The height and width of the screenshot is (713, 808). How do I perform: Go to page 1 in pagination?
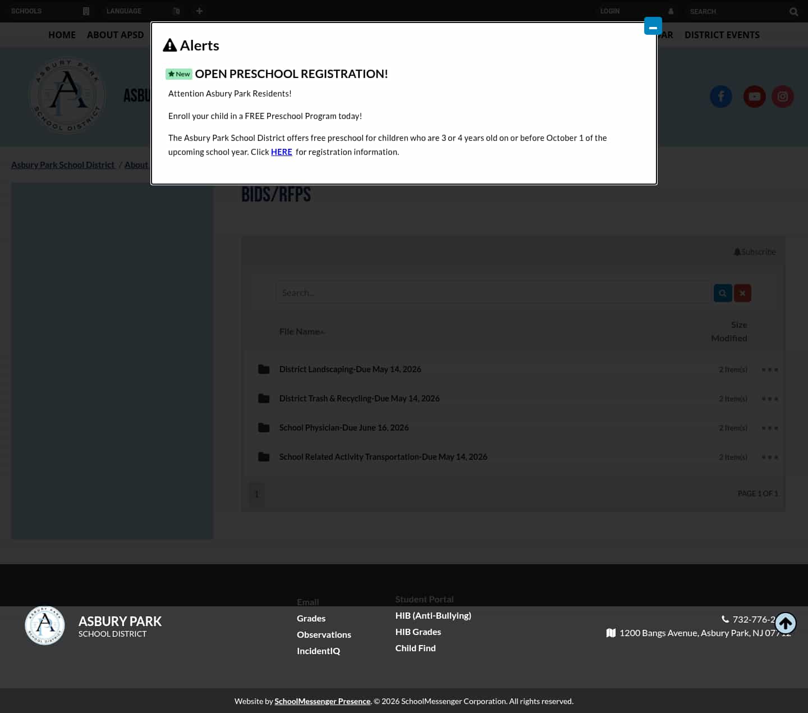coord(256,494)
